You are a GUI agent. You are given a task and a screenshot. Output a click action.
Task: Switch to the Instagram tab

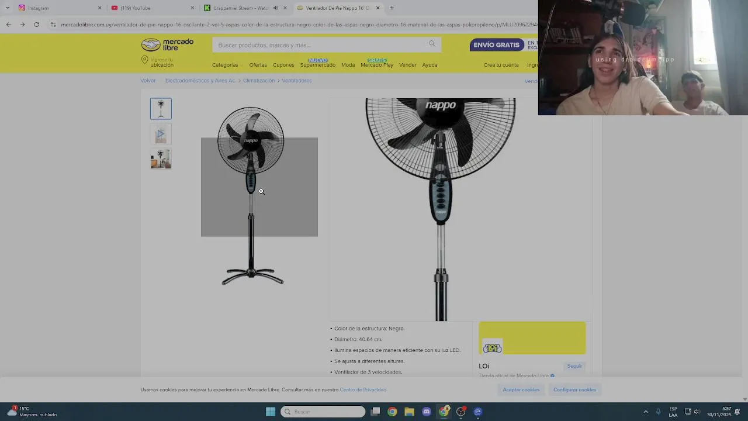[58, 8]
